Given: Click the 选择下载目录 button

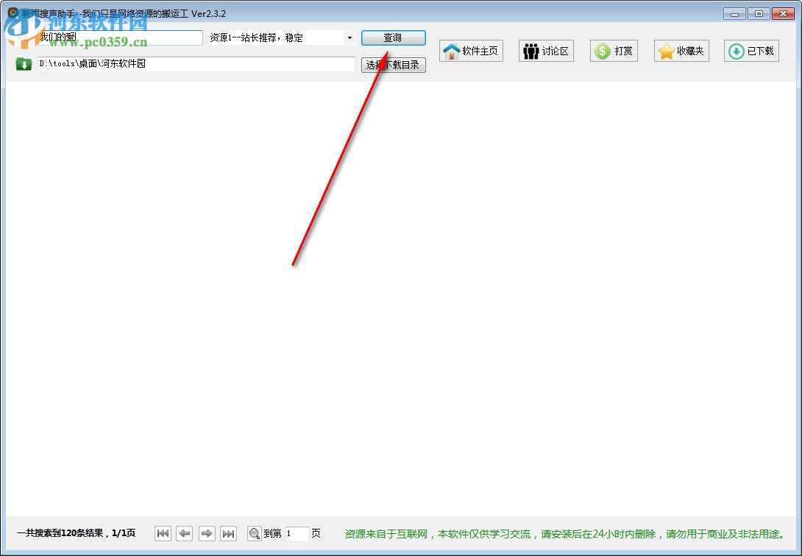Looking at the screenshot, I should [393, 65].
